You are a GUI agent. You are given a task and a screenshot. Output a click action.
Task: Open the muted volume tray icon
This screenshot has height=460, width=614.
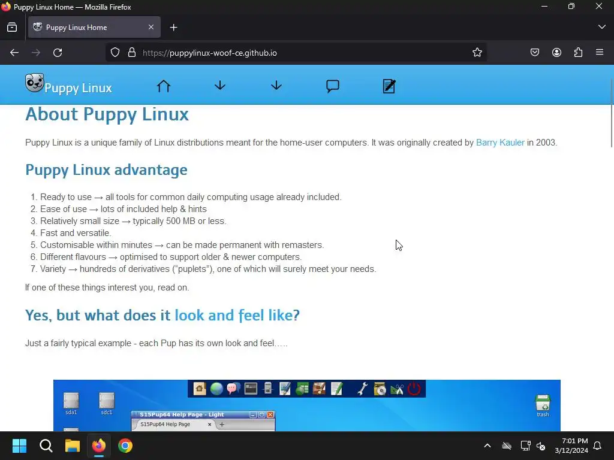click(541, 446)
